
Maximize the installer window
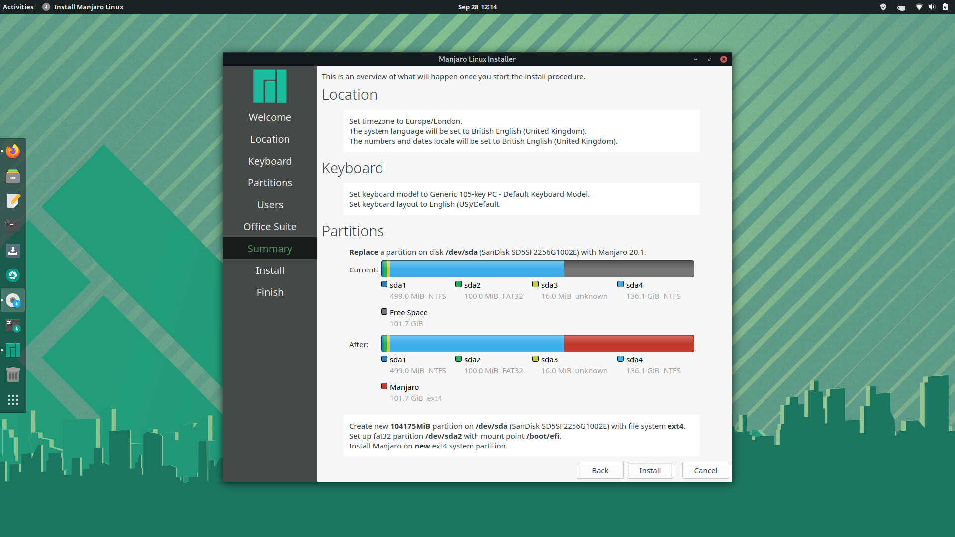[710, 59]
